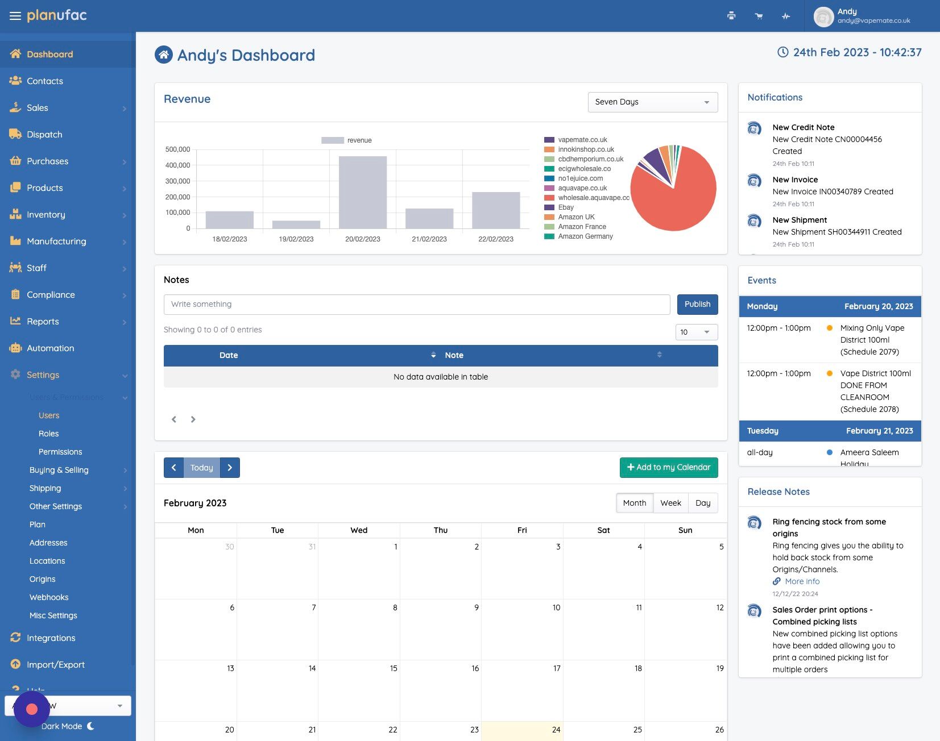The image size is (940, 741).
Task: Open Dispatch via its truck icon
Action: (x=15, y=134)
